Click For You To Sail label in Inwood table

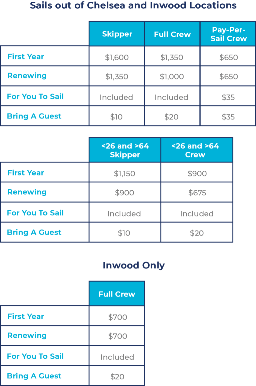click(35, 356)
